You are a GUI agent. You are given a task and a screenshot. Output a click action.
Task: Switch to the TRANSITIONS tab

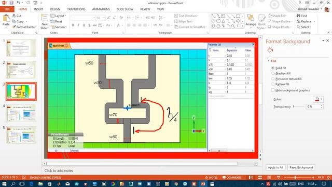[x=76, y=9]
